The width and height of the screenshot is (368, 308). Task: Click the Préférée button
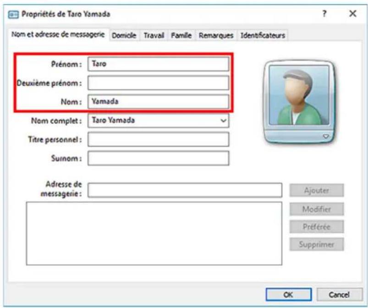[317, 227]
